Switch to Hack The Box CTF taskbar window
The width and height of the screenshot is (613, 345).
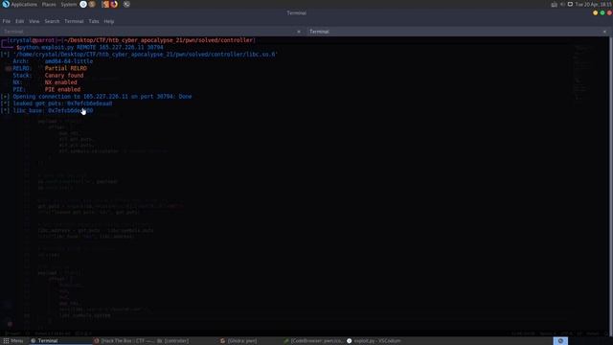pyautogui.click(x=125, y=341)
